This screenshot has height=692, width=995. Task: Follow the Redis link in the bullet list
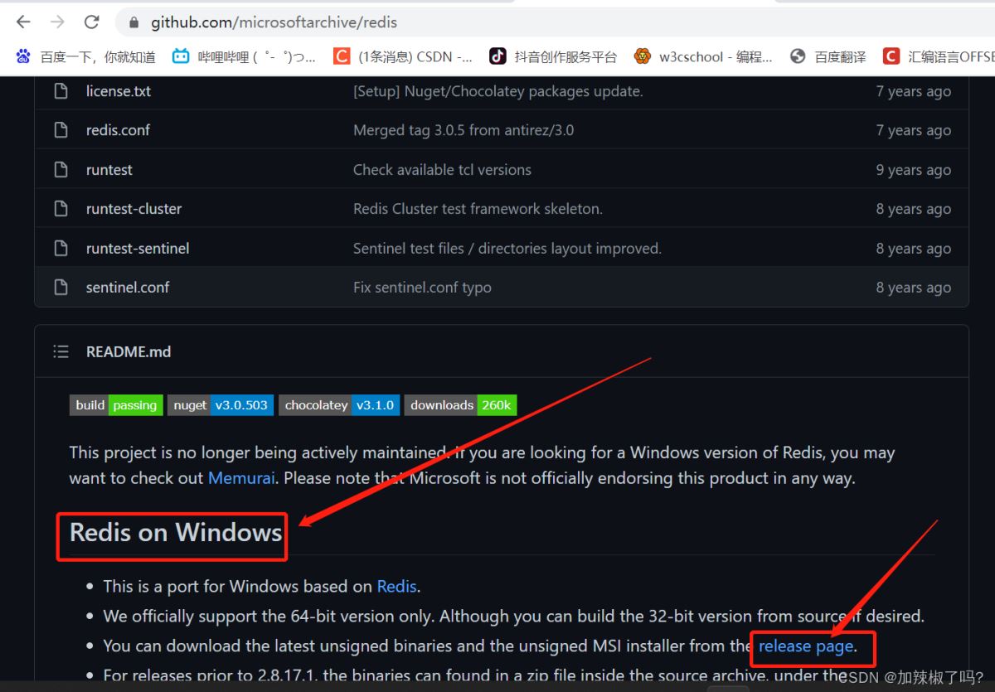pos(396,586)
